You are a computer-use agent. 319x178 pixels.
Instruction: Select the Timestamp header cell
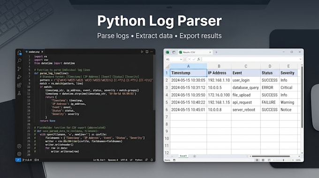click(189, 73)
